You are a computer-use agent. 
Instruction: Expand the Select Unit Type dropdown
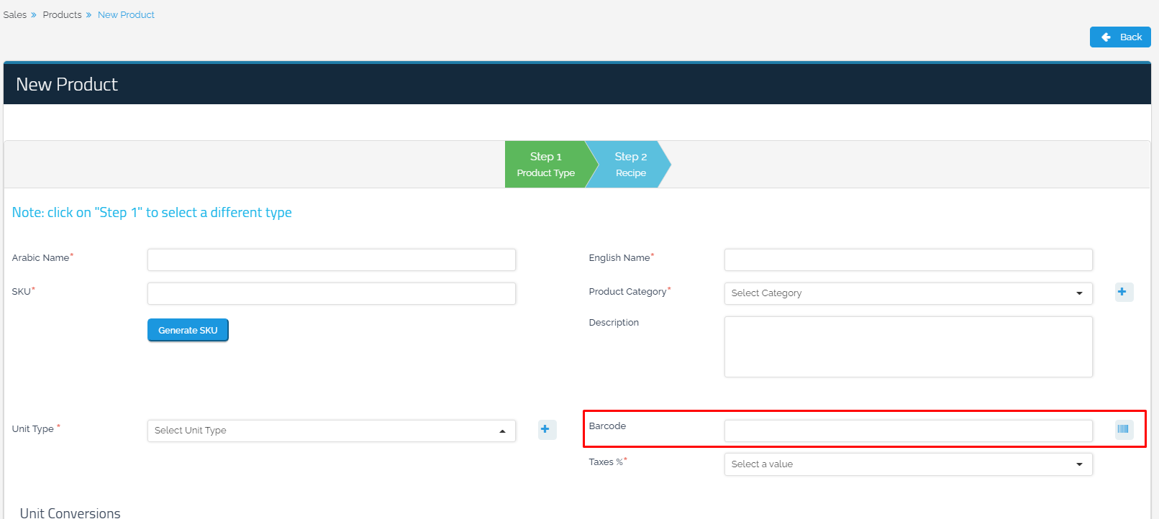[x=331, y=431]
